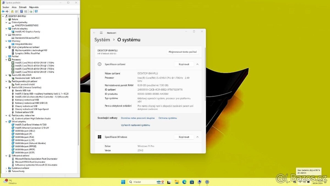
Task: Select Intel(R) HD Graphics Family device
Action: click(28, 32)
